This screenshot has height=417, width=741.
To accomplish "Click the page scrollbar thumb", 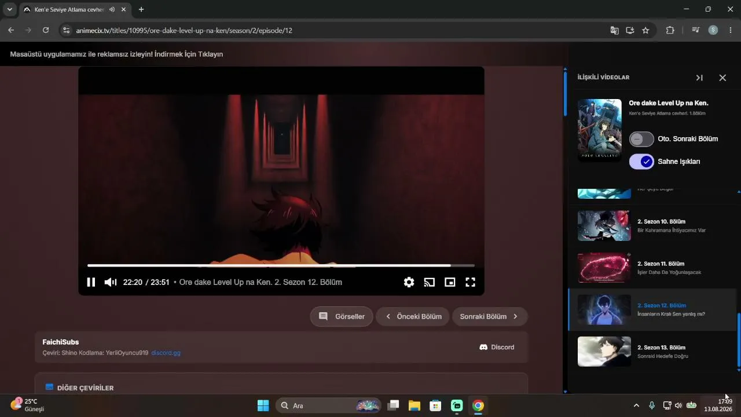I will pos(565,93).
